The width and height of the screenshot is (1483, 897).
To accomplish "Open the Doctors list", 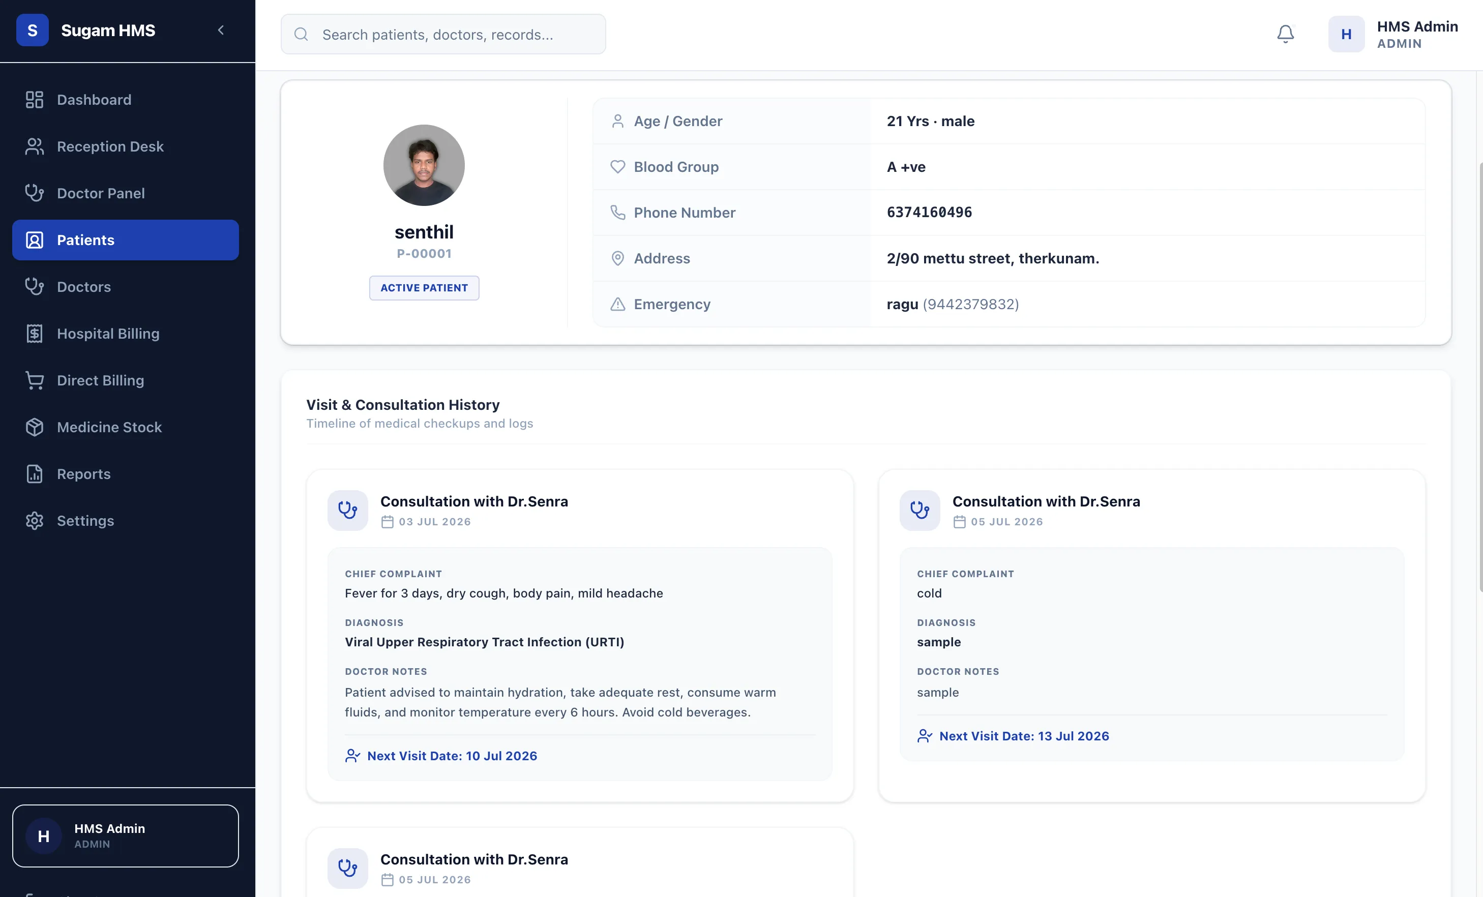I will click(125, 287).
